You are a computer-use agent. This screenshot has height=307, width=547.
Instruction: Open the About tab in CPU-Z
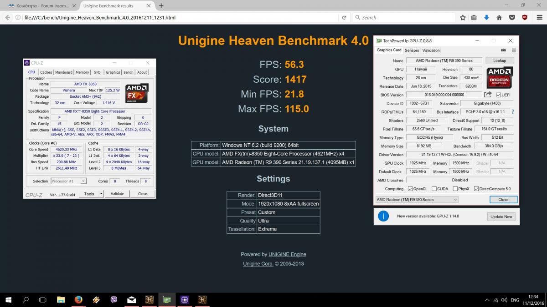tap(142, 72)
